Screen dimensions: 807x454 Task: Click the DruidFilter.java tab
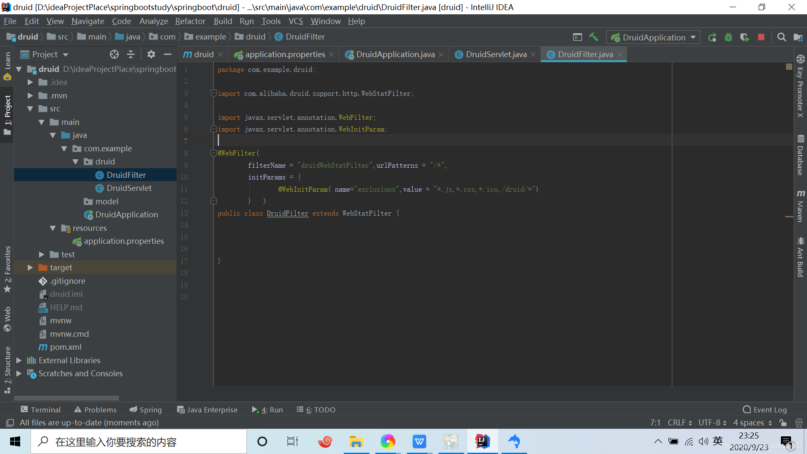point(584,54)
